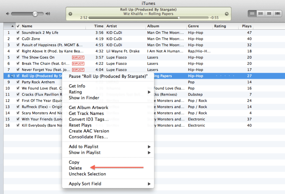285x194 pixels.
Task: Click the rating dots on the Roll Up row
Action: [225, 76]
